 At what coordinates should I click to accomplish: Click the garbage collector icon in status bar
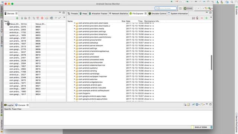(212, 127)
